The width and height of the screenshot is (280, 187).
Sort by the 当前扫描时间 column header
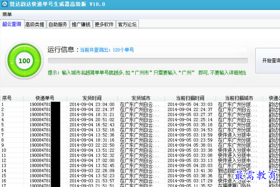(190, 98)
